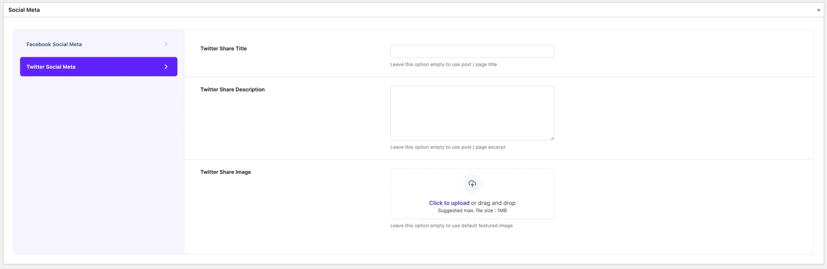Screen dimensions: 827x269
Task: Click the cloud upload icon
Action: pos(472,184)
